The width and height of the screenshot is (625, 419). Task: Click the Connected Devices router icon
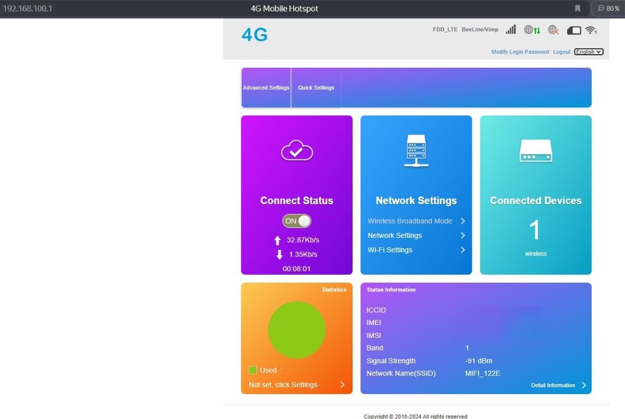(535, 151)
